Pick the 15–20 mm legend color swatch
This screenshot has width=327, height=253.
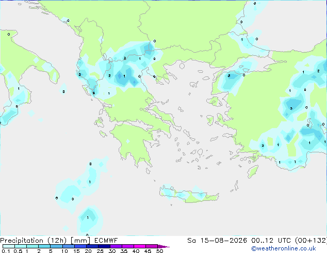click(x=80, y=246)
